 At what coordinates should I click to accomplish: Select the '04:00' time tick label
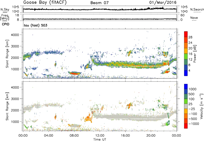coord(48,136)
